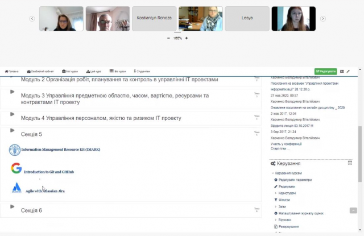Click the Керування block gears icon
The height and width of the screenshot is (236, 364).
tap(273, 164)
